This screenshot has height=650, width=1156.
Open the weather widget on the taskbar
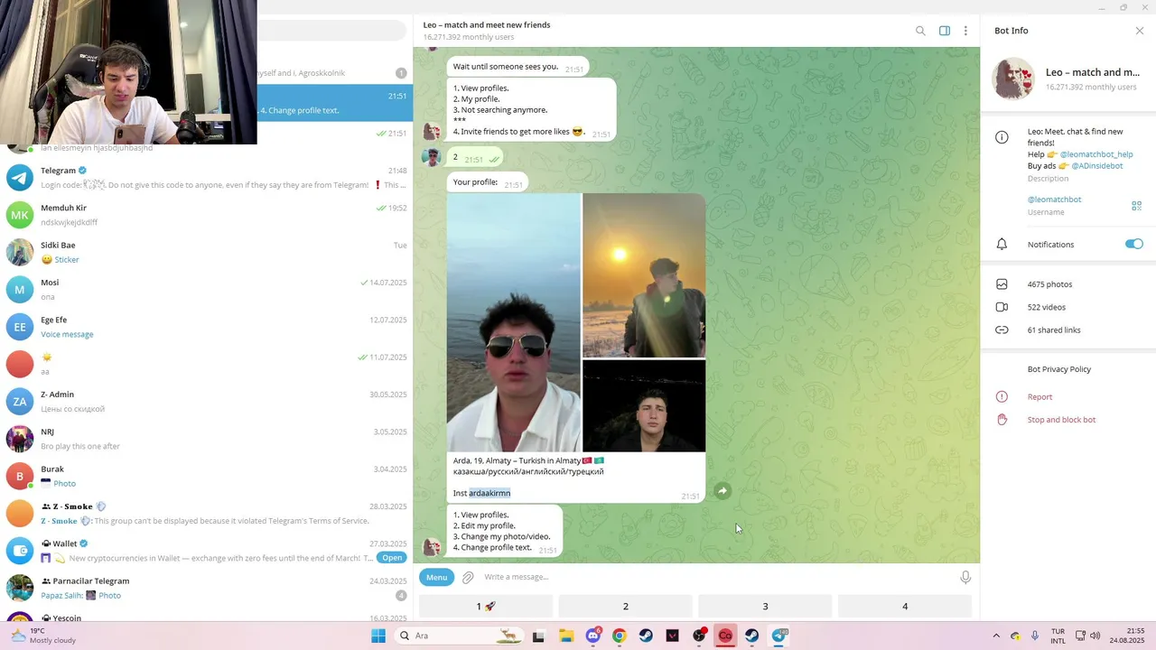click(42, 636)
